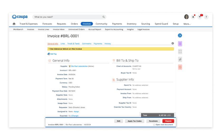The height and width of the screenshot is (140, 221).
Task: Click the Revalidate button
Action: (x=153, y=121)
